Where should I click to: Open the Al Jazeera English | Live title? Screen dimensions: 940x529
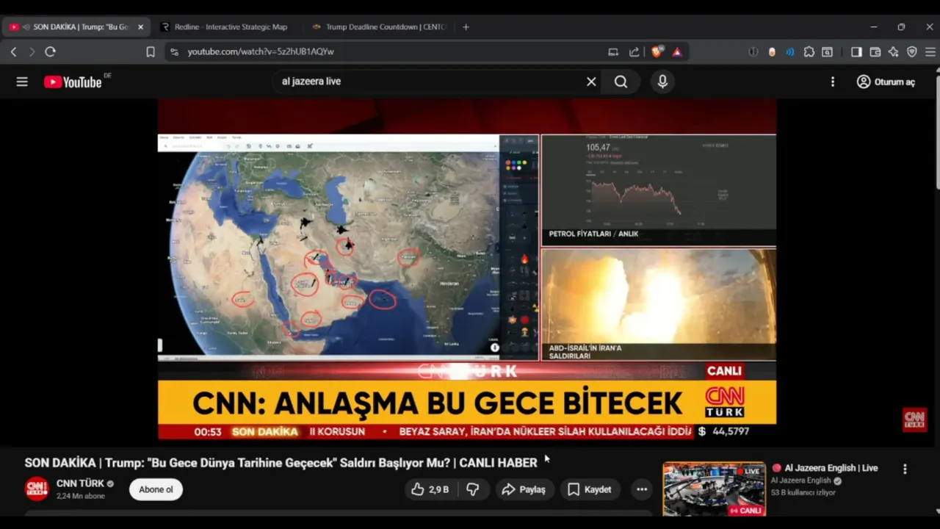[x=831, y=468]
